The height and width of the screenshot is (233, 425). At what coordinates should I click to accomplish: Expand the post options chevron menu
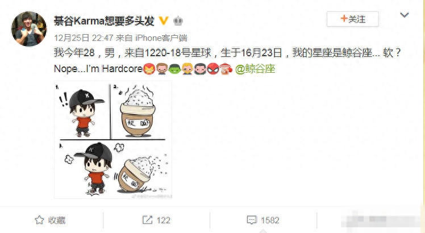tap(405, 15)
